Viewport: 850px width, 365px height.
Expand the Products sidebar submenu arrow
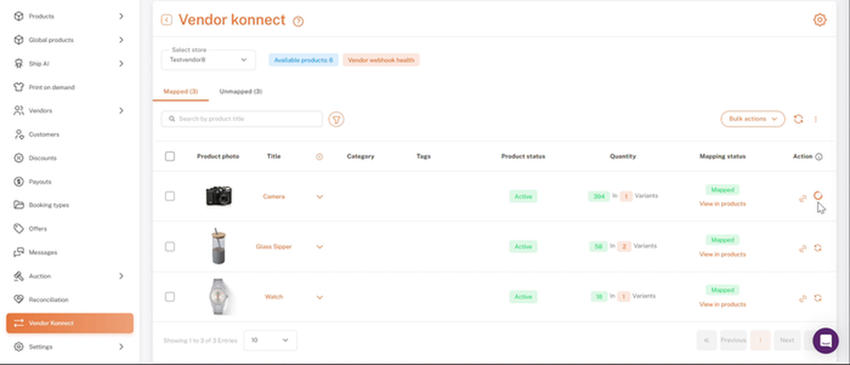click(120, 16)
